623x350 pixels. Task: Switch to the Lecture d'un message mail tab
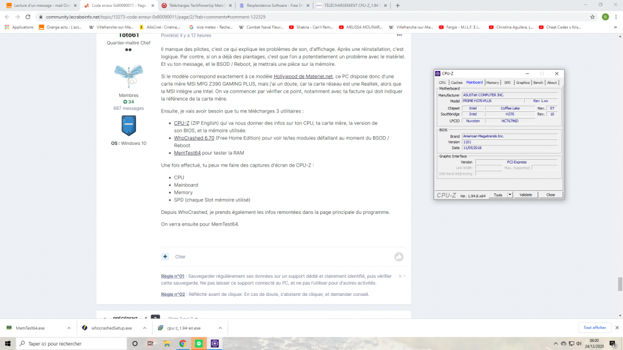(41, 6)
